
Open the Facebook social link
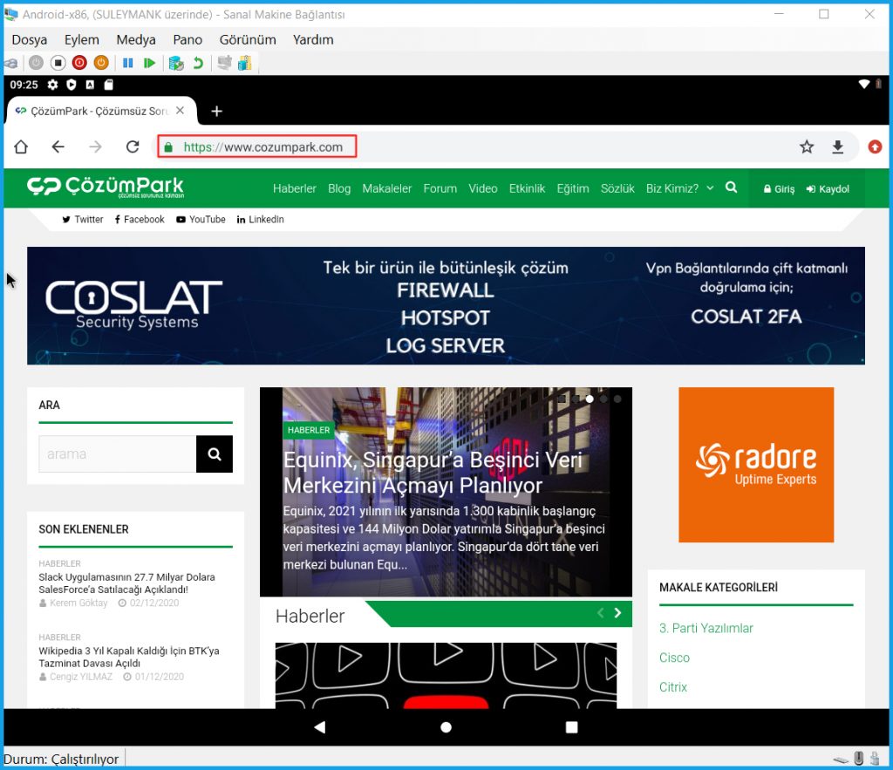(x=139, y=219)
